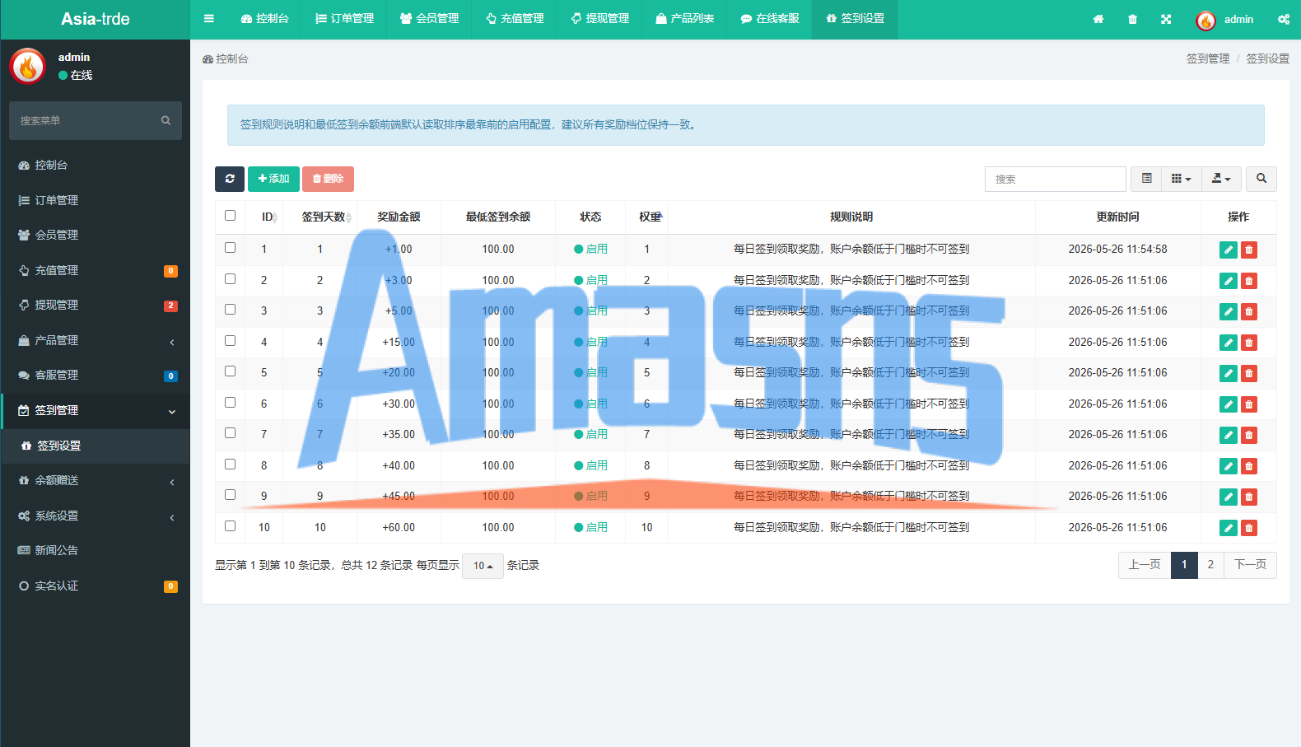Image resolution: width=1301 pixels, height=747 pixels.
Task: Click search magnifier in sidebar menu search
Action: coord(166,120)
